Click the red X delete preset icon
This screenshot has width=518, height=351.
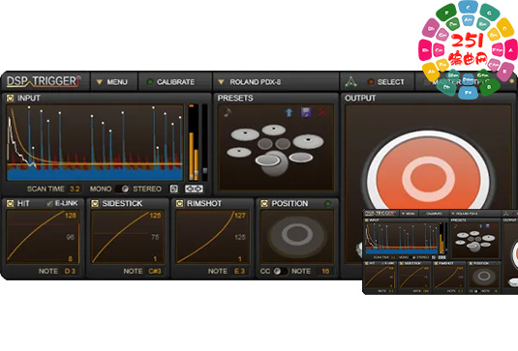(322, 112)
